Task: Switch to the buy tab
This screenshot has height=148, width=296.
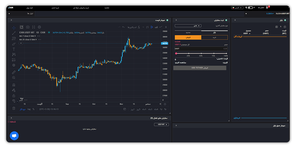Action: pos(214,37)
